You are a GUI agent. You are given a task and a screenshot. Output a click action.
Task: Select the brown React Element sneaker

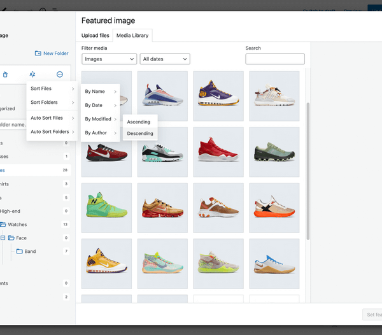click(x=218, y=208)
